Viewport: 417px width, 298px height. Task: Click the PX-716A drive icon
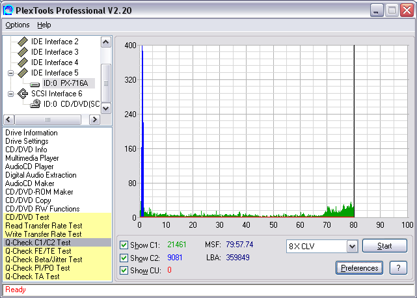point(35,85)
